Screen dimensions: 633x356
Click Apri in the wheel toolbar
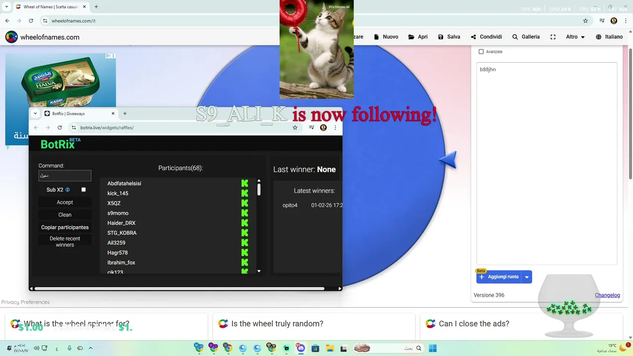click(418, 37)
